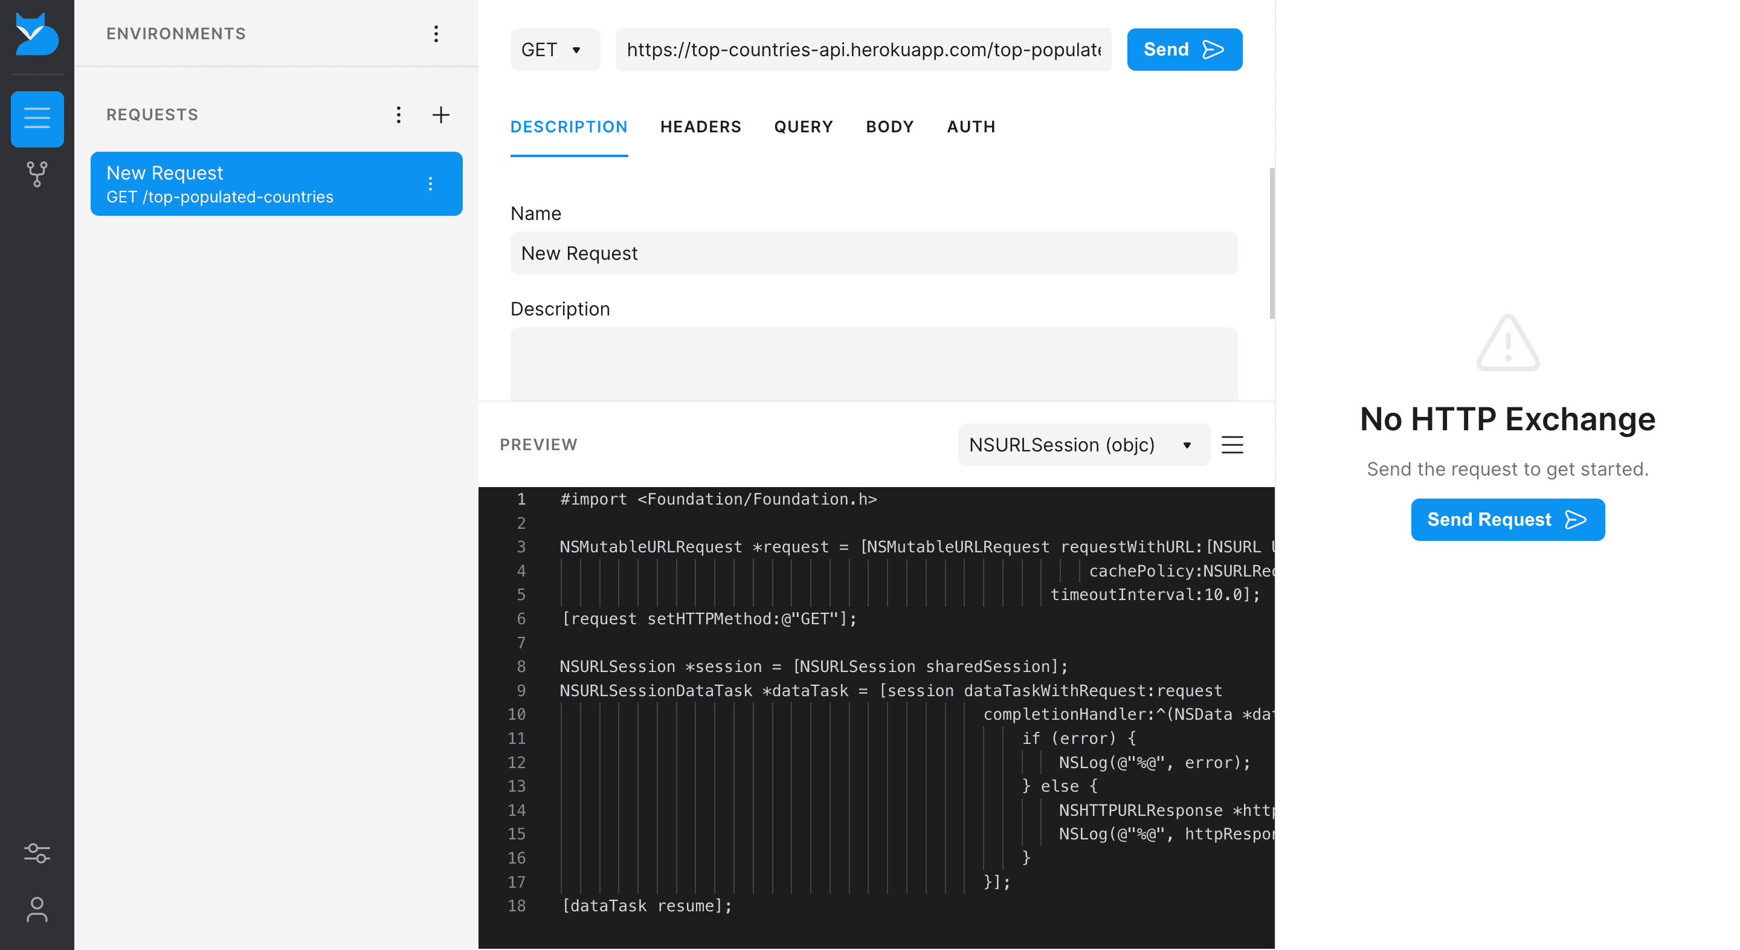Viewport: 1740px width, 950px height.
Task: Click the HTTPie fox logo
Action: [37, 34]
